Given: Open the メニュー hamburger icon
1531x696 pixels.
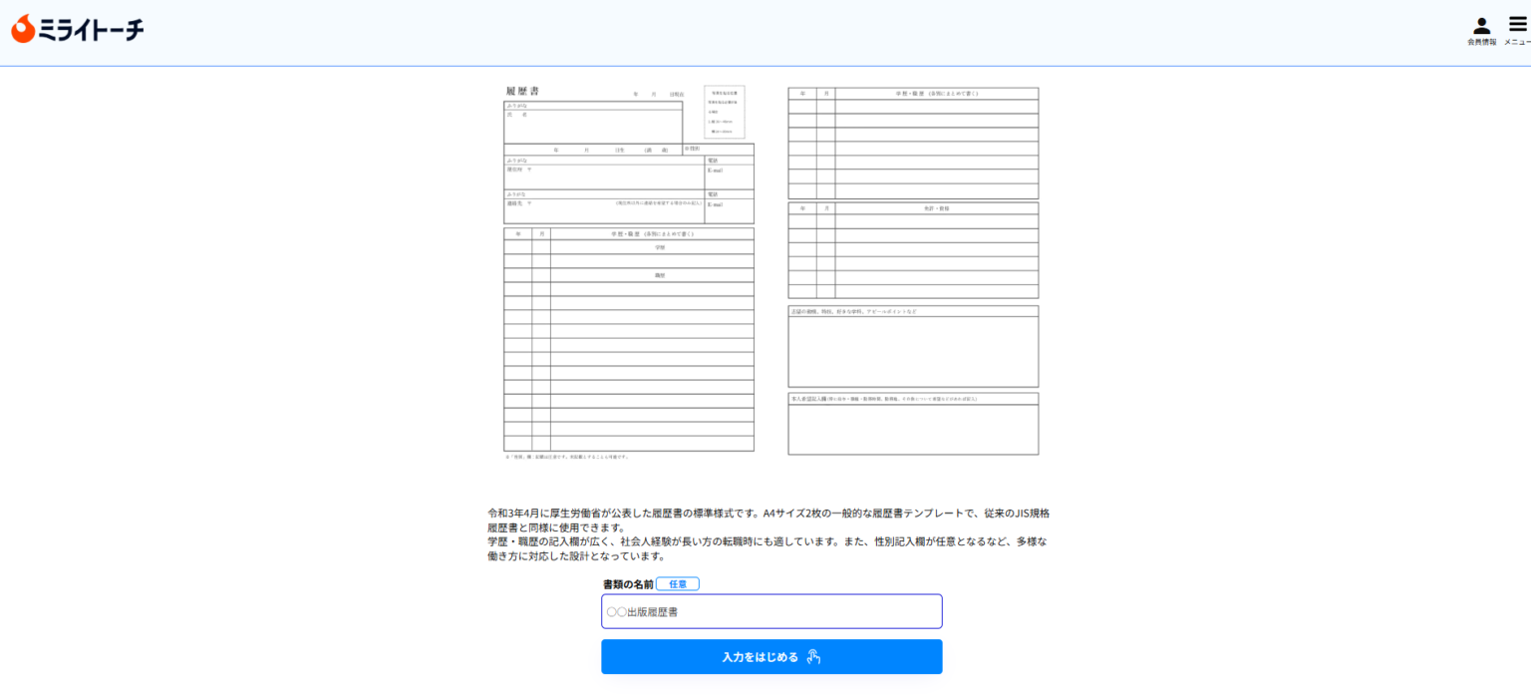Looking at the screenshot, I should click(x=1517, y=26).
